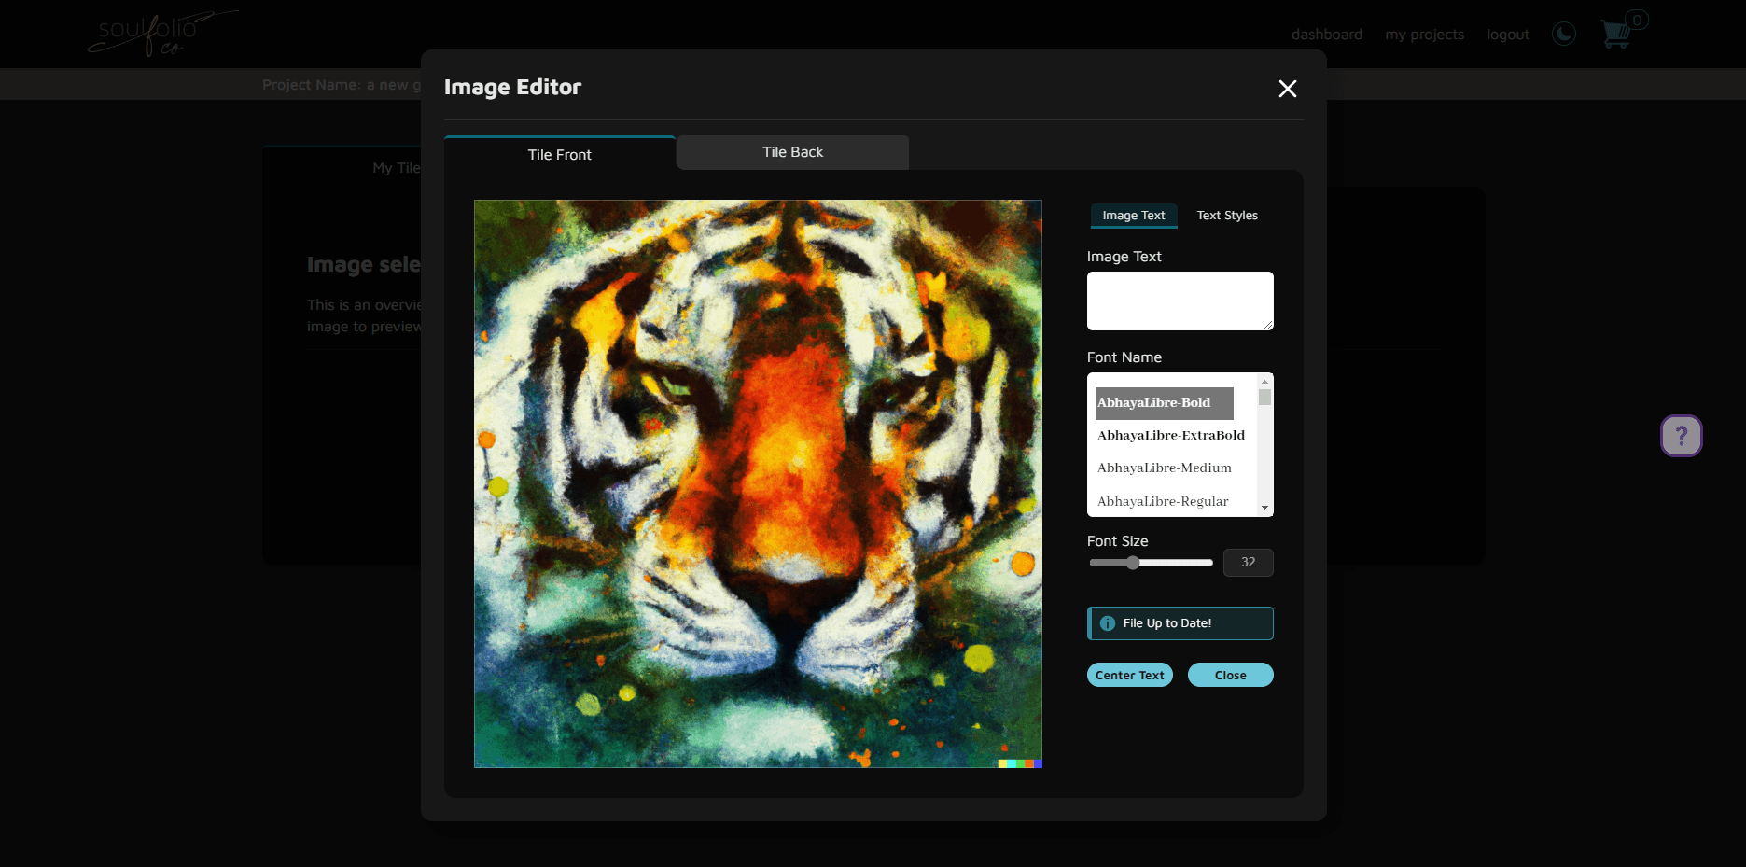Open the Text Styles tab
This screenshot has width=1746, height=867.
click(x=1227, y=215)
